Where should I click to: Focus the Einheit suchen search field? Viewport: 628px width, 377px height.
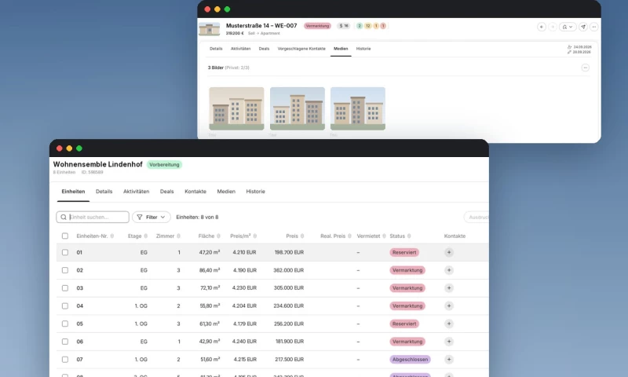(93, 217)
